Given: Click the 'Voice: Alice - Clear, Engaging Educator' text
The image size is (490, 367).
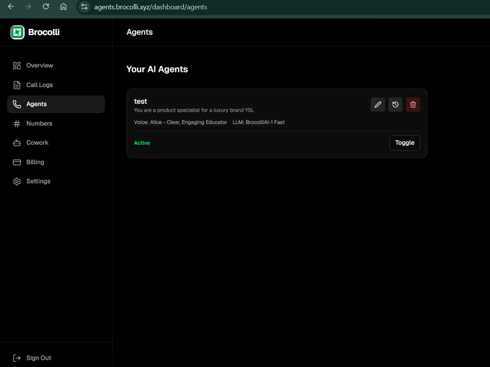Looking at the screenshot, I should [180, 122].
